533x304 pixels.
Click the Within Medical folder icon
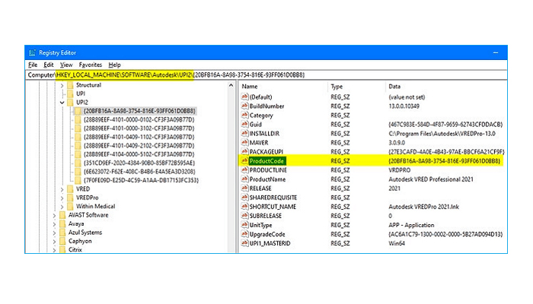point(70,206)
